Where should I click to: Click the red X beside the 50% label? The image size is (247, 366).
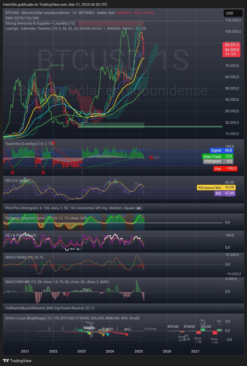click(151, 158)
